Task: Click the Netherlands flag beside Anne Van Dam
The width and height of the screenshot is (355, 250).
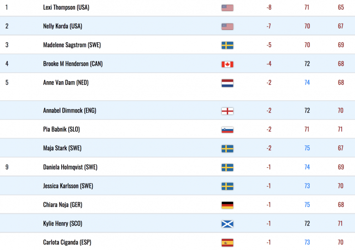Action: pyautogui.click(x=227, y=83)
